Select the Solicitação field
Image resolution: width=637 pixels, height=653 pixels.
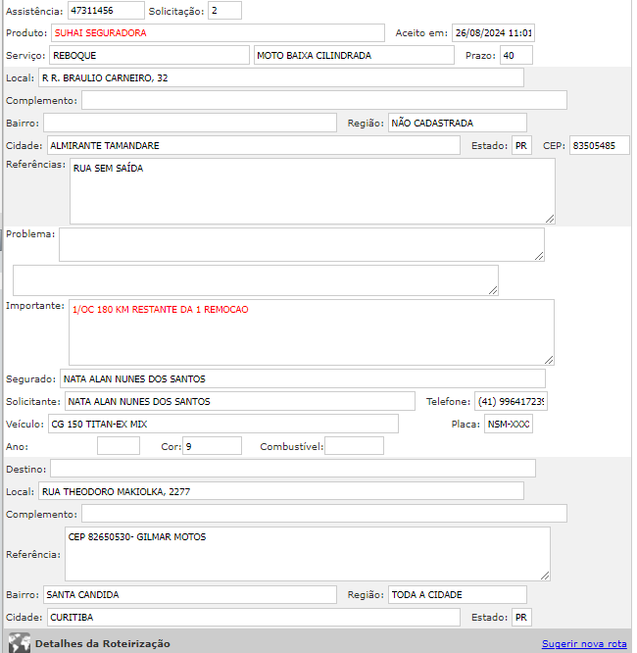pos(224,11)
